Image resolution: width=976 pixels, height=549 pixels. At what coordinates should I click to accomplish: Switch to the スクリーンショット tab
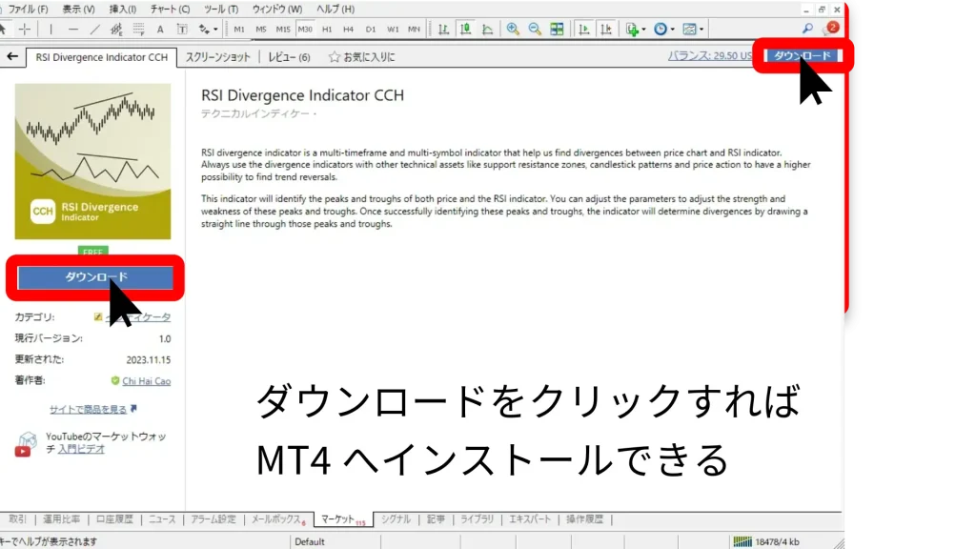pyautogui.click(x=218, y=57)
